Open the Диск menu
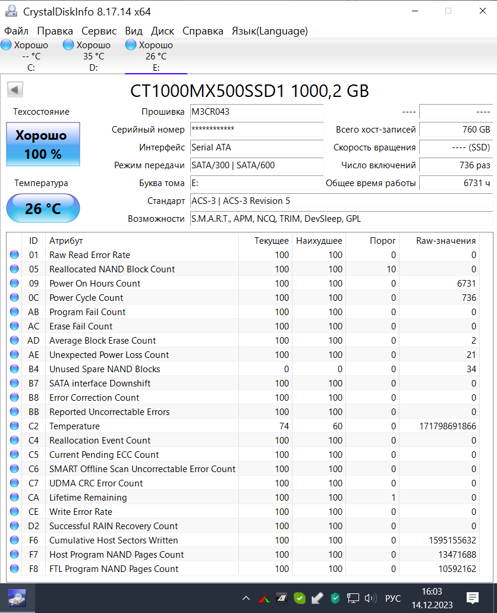Viewport: 497px width, 613px height. click(162, 31)
